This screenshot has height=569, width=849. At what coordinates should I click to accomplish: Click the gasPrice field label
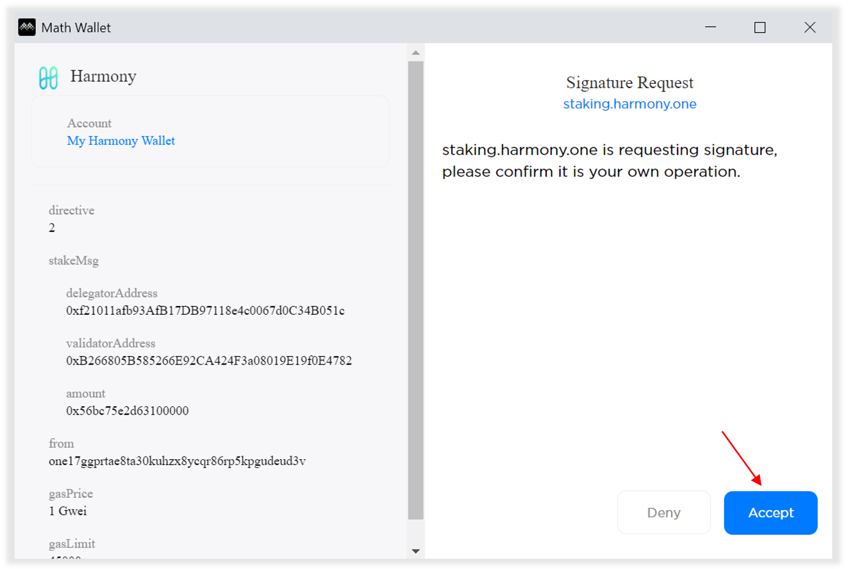pyautogui.click(x=71, y=494)
